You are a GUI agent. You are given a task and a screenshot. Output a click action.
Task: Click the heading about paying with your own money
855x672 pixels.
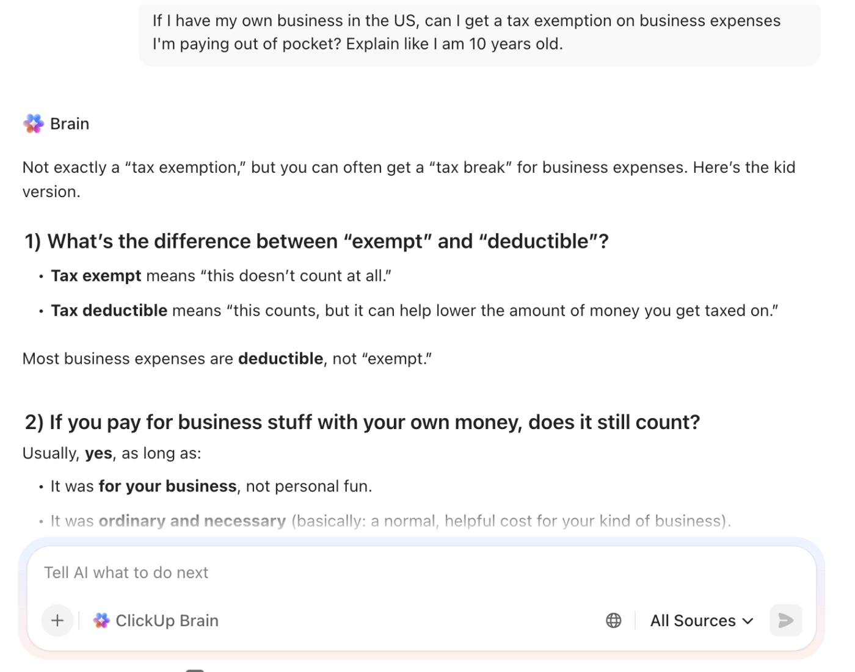(x=362, y=422)
